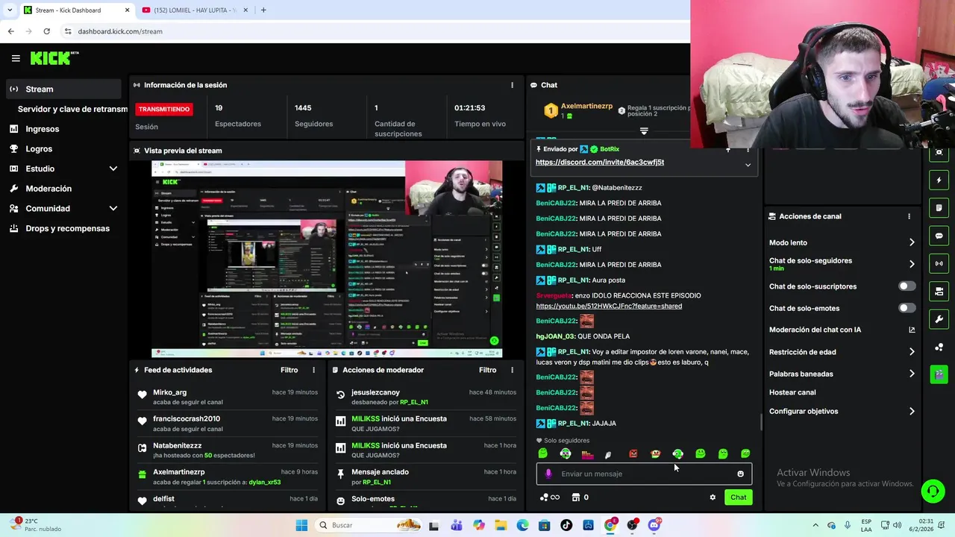Click the channel points infinity icon below chat
This screenshot has width=955, height=537.
coord(549,497)
